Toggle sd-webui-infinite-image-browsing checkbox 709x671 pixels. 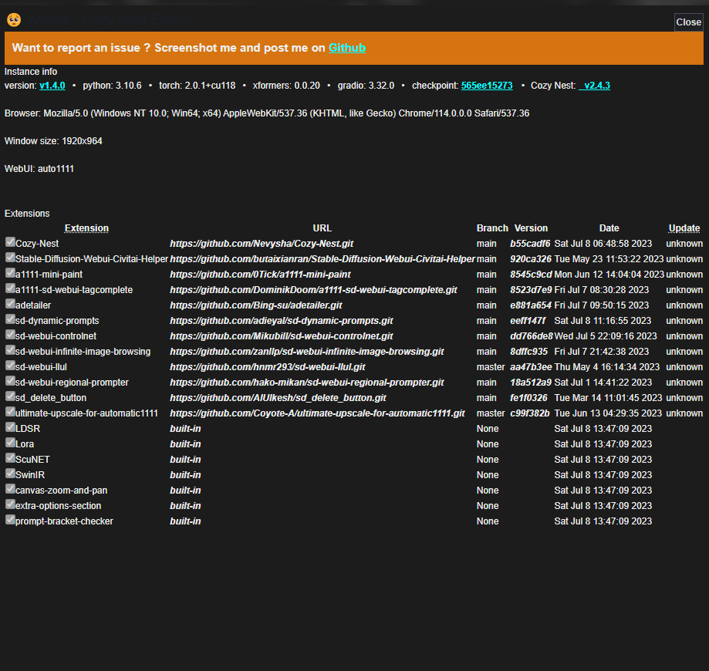(x=10, y=349)
